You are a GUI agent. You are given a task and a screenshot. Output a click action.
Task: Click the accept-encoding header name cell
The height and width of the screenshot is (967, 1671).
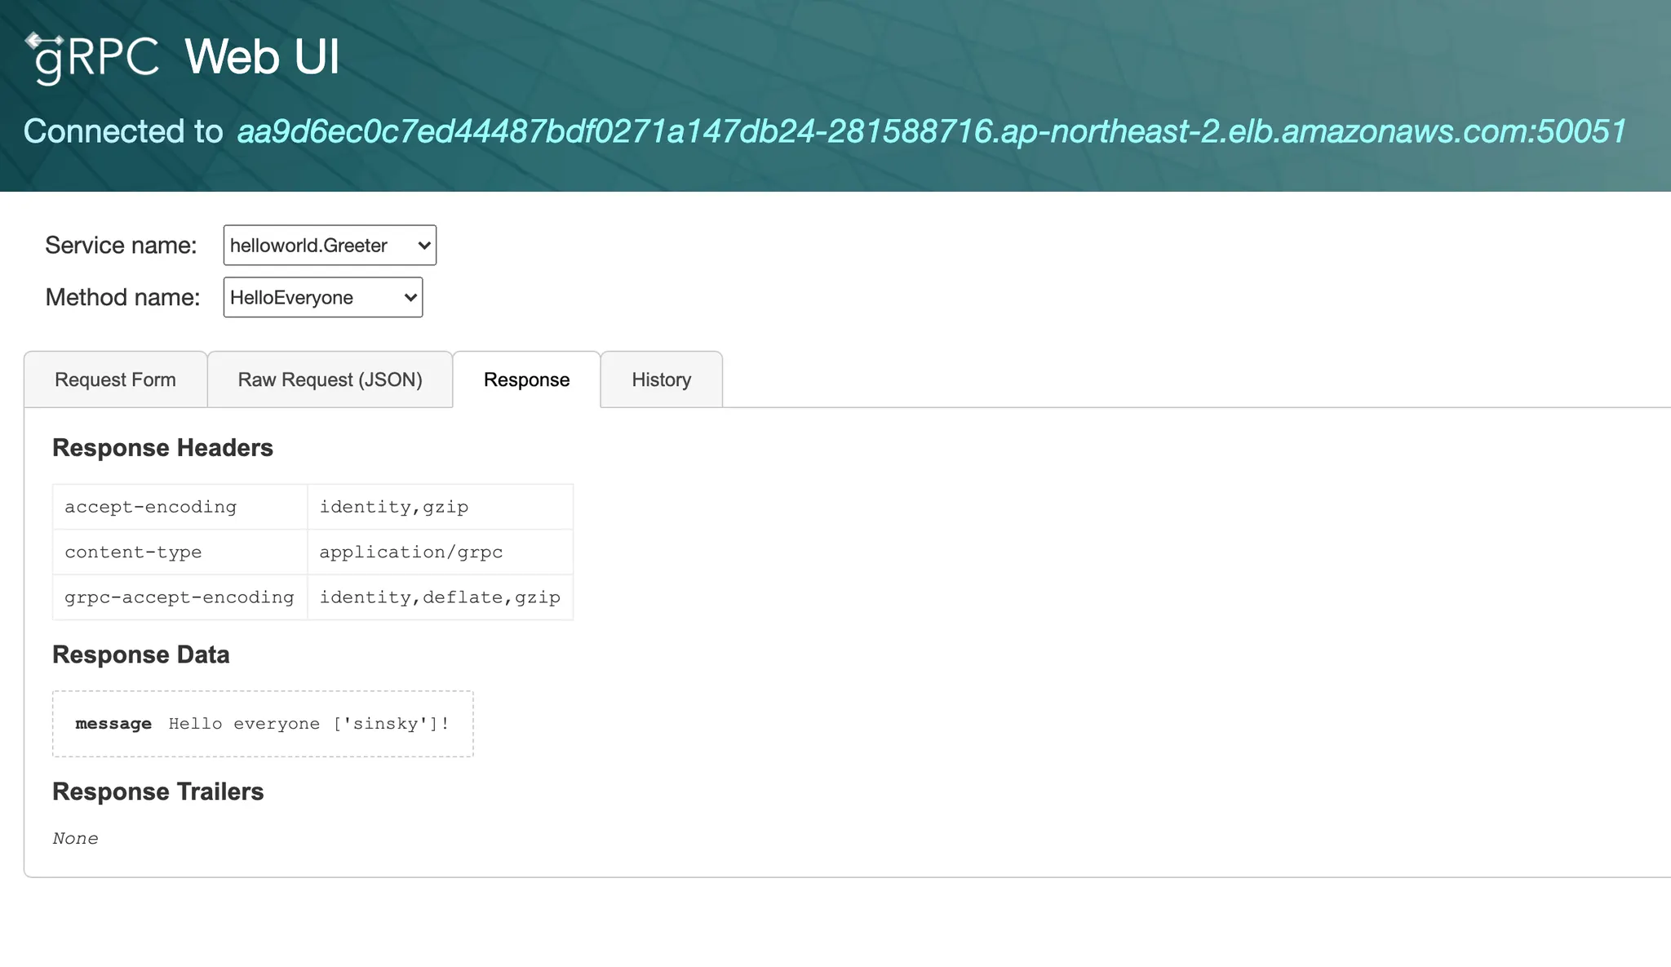(x=151, y=507)
